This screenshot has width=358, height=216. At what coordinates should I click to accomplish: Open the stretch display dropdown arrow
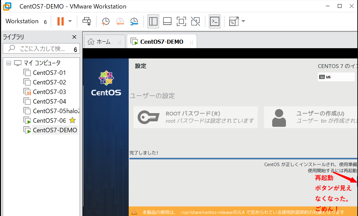click(243, 22)
